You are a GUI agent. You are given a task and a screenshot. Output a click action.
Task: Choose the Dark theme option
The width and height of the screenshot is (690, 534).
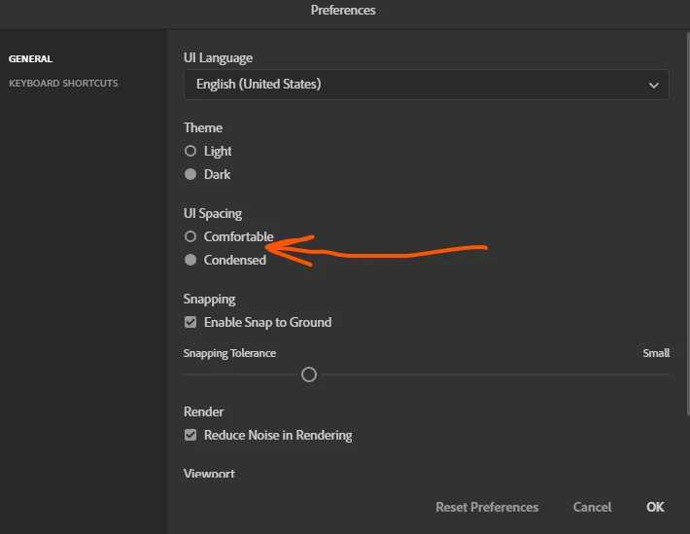[x=190, y=175]
